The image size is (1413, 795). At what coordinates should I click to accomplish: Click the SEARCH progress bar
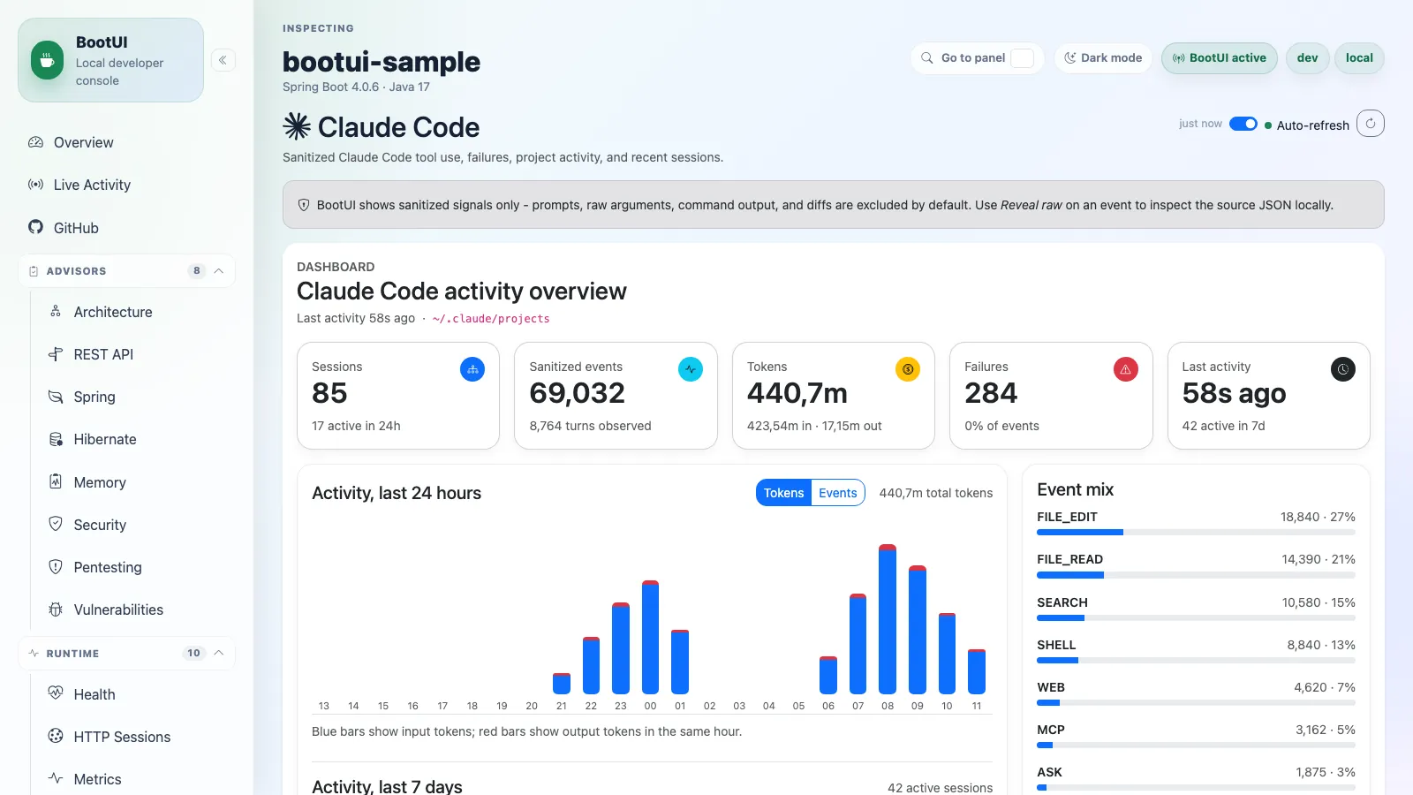(x=1196, y=617)
